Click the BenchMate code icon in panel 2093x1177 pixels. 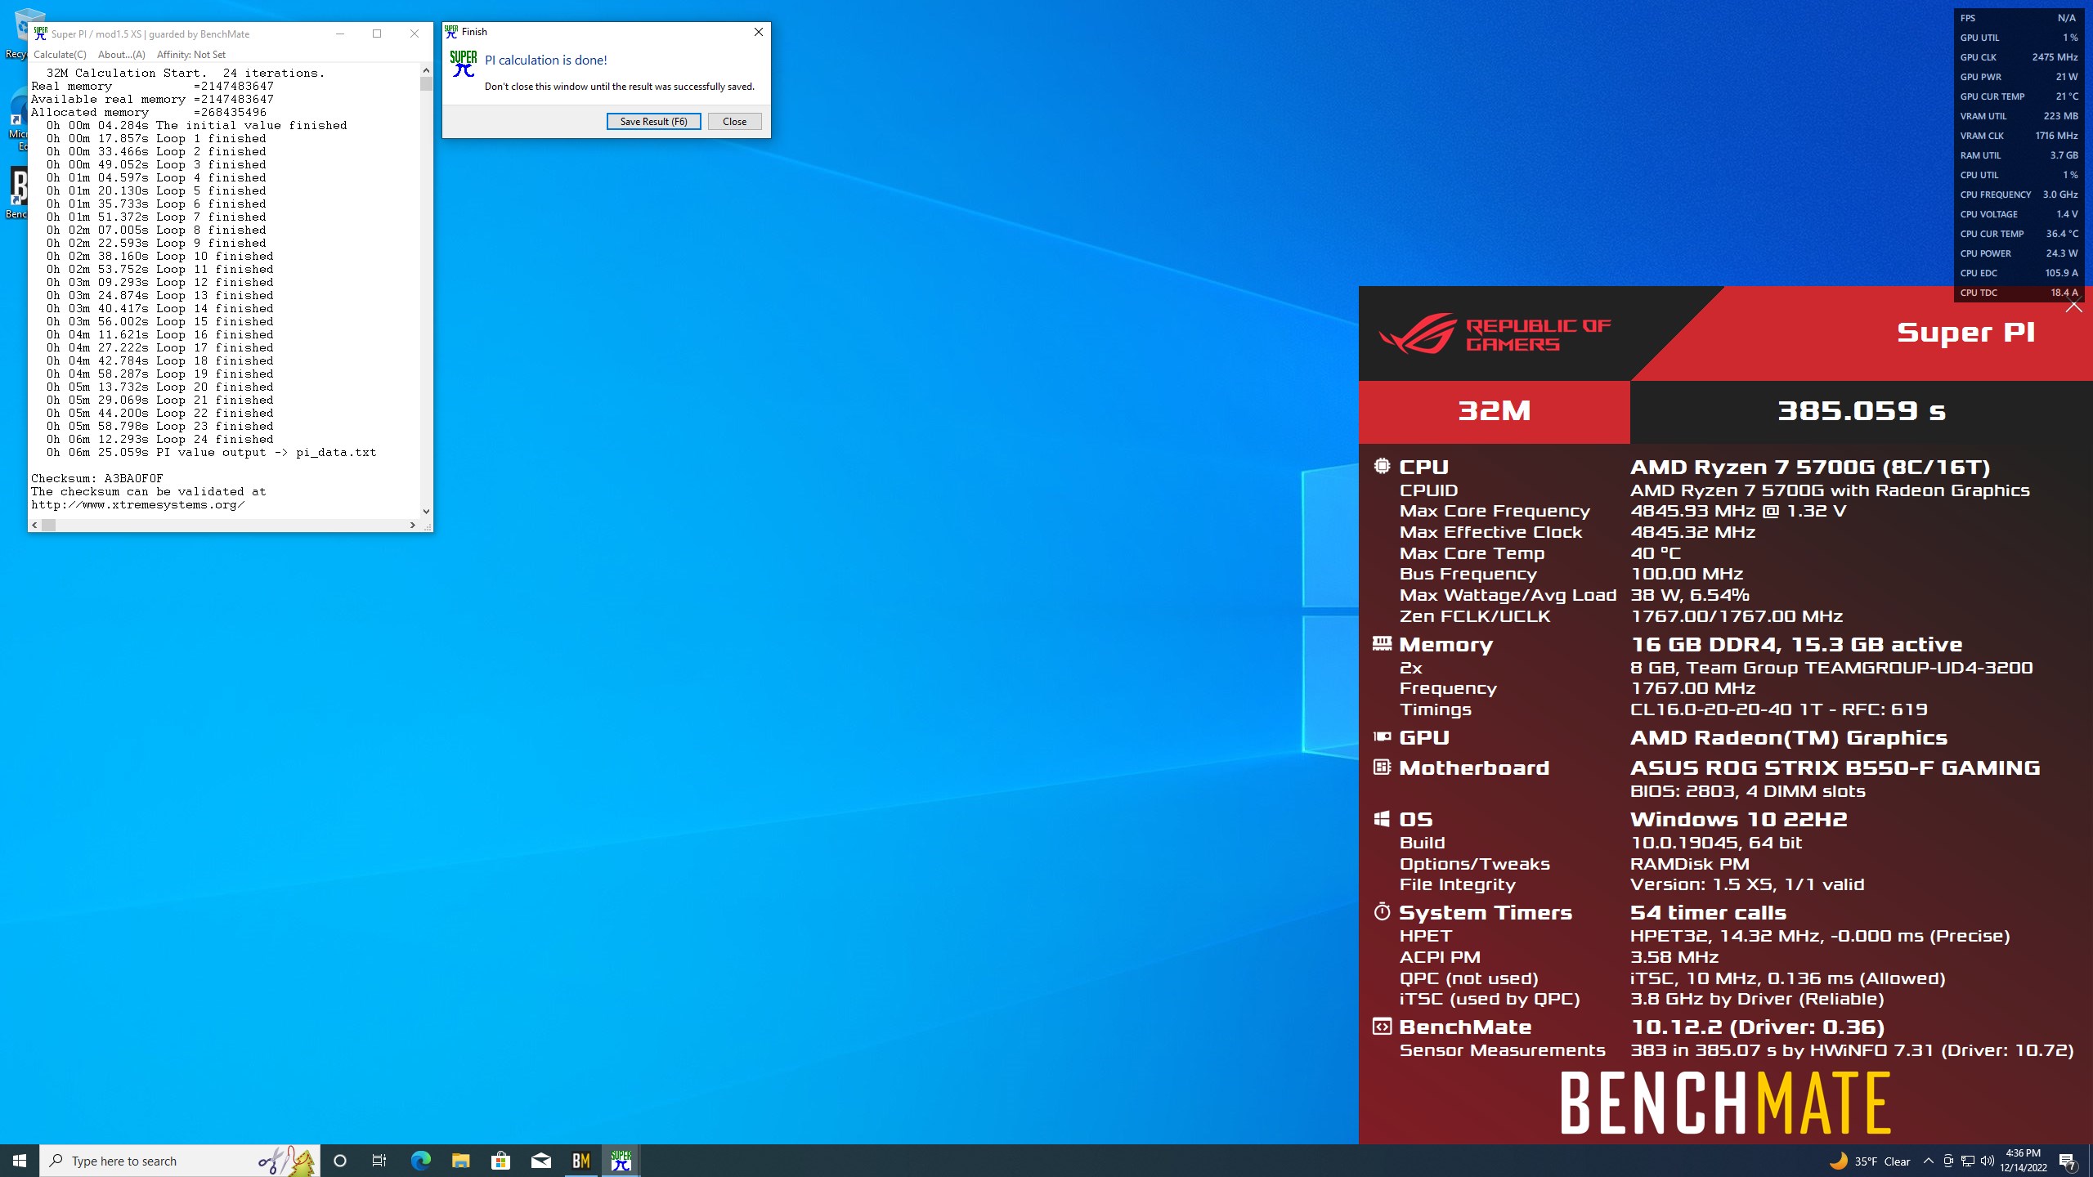[1382, 1027]
